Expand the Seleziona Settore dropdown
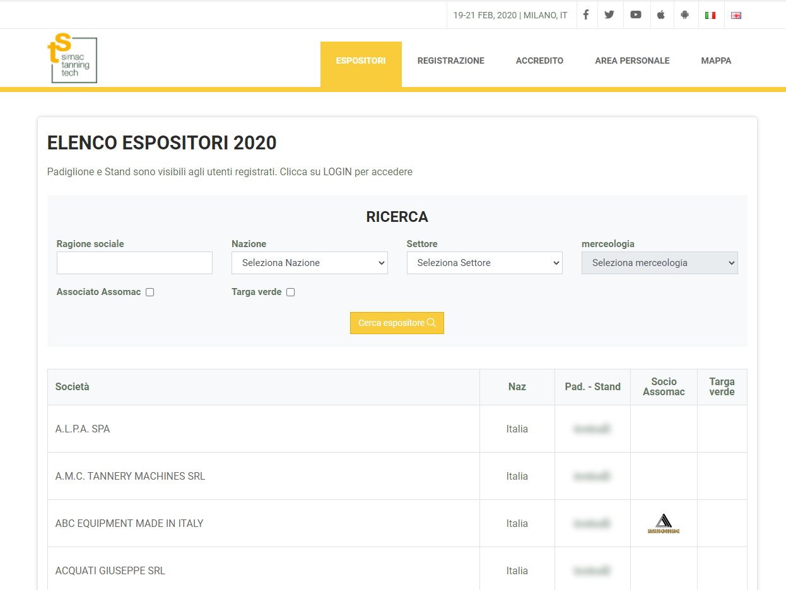This screenshot has height=590, width=786. pyautogui.click(x=484, y=263)
